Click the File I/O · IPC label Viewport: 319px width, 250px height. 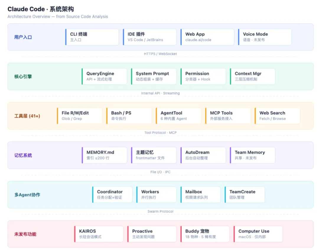[160, 172]
